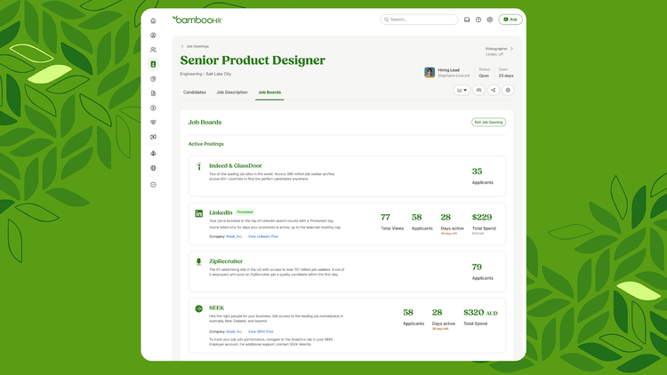
Task: Click the Indeed logo icon
Action: tap(198, 166)
